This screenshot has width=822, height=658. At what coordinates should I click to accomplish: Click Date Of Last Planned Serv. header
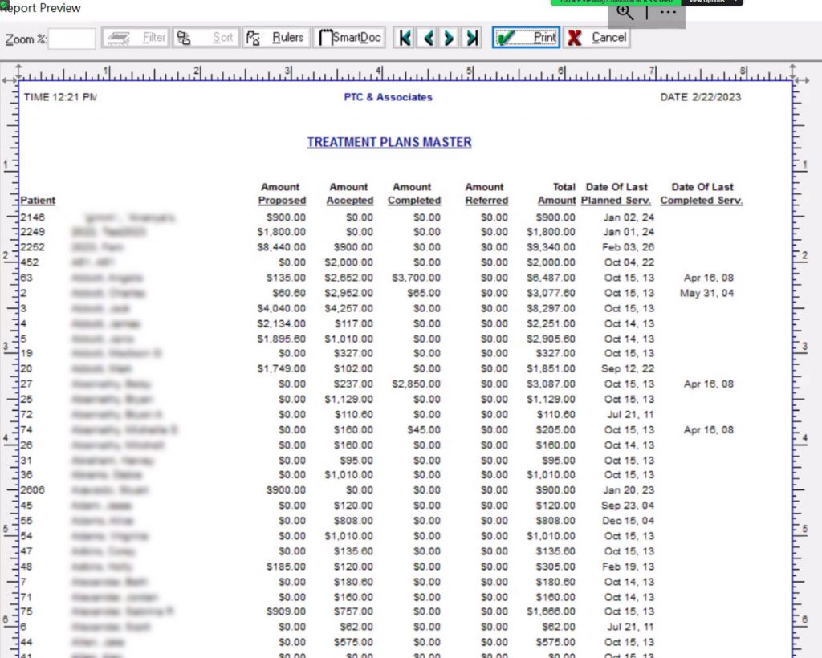(616, 193)
